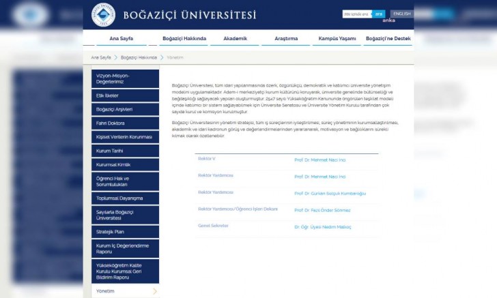The height and width of the screenshot is (298, 497).
Task: Switch language with the ENGLISH button
Action: point(401,14)
